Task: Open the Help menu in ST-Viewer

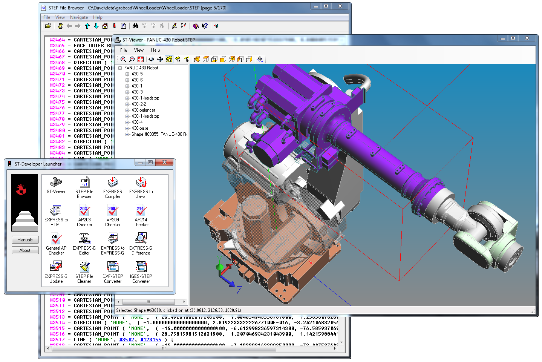Action: (x=155, y=50)
